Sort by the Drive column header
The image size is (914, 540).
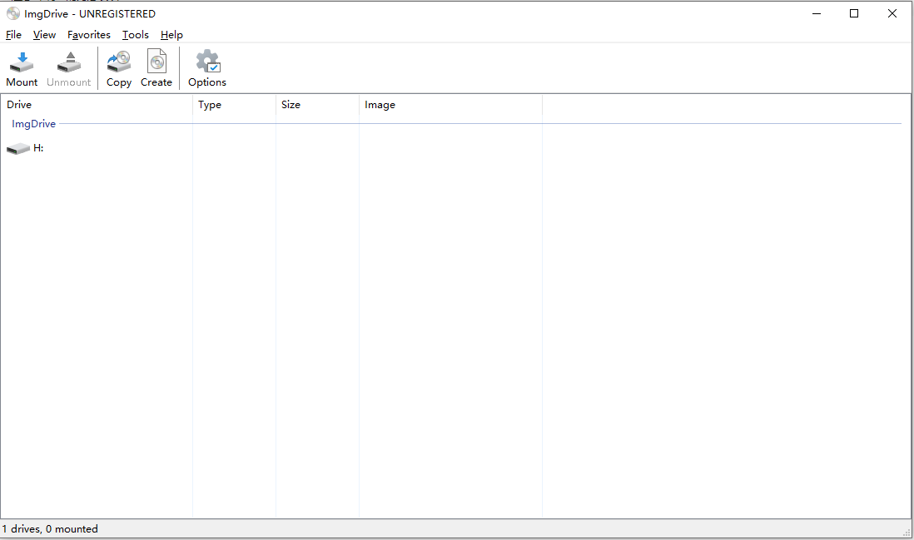coord(97,105)
